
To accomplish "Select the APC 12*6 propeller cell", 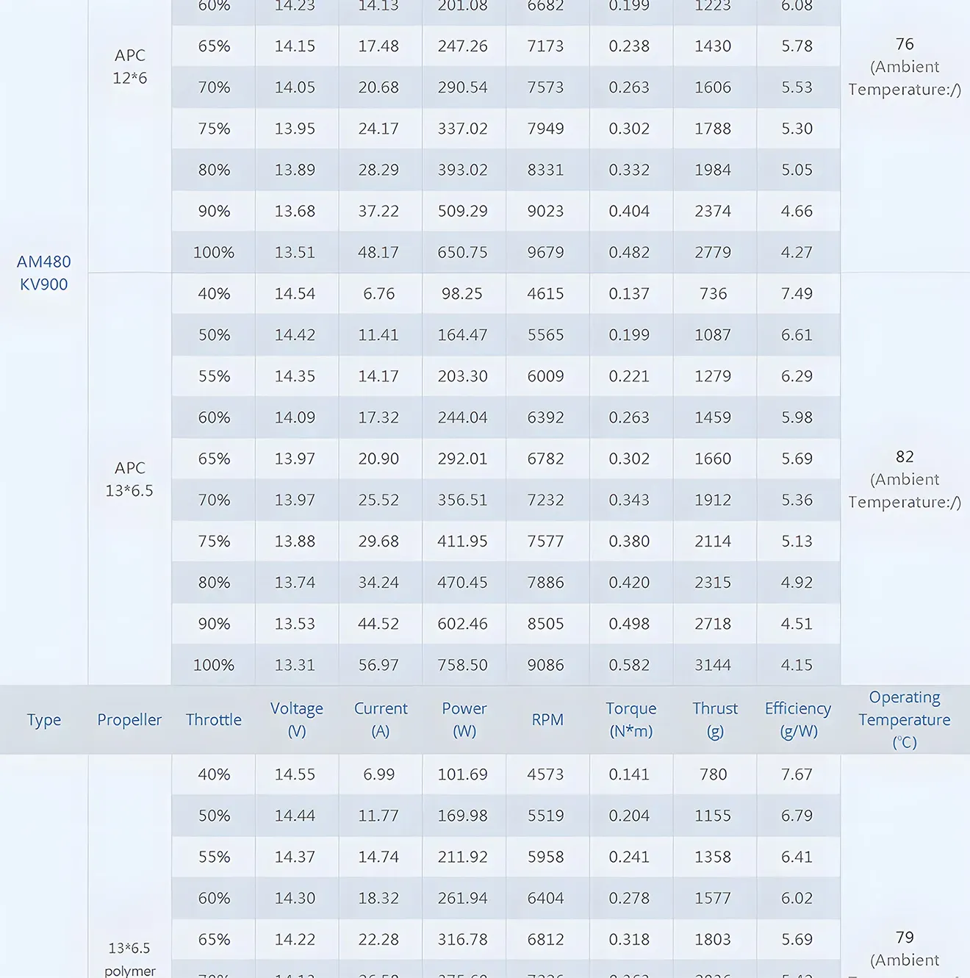I will (x=130, y=67).
